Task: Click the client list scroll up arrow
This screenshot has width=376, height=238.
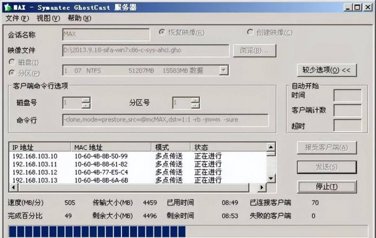Action: [271, 147]
